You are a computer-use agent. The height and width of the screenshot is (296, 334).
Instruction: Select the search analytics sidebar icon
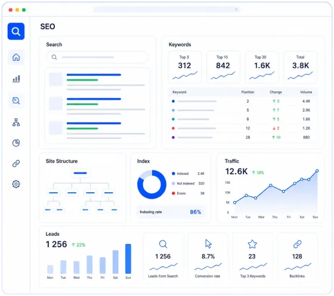(x=16, y=100)
